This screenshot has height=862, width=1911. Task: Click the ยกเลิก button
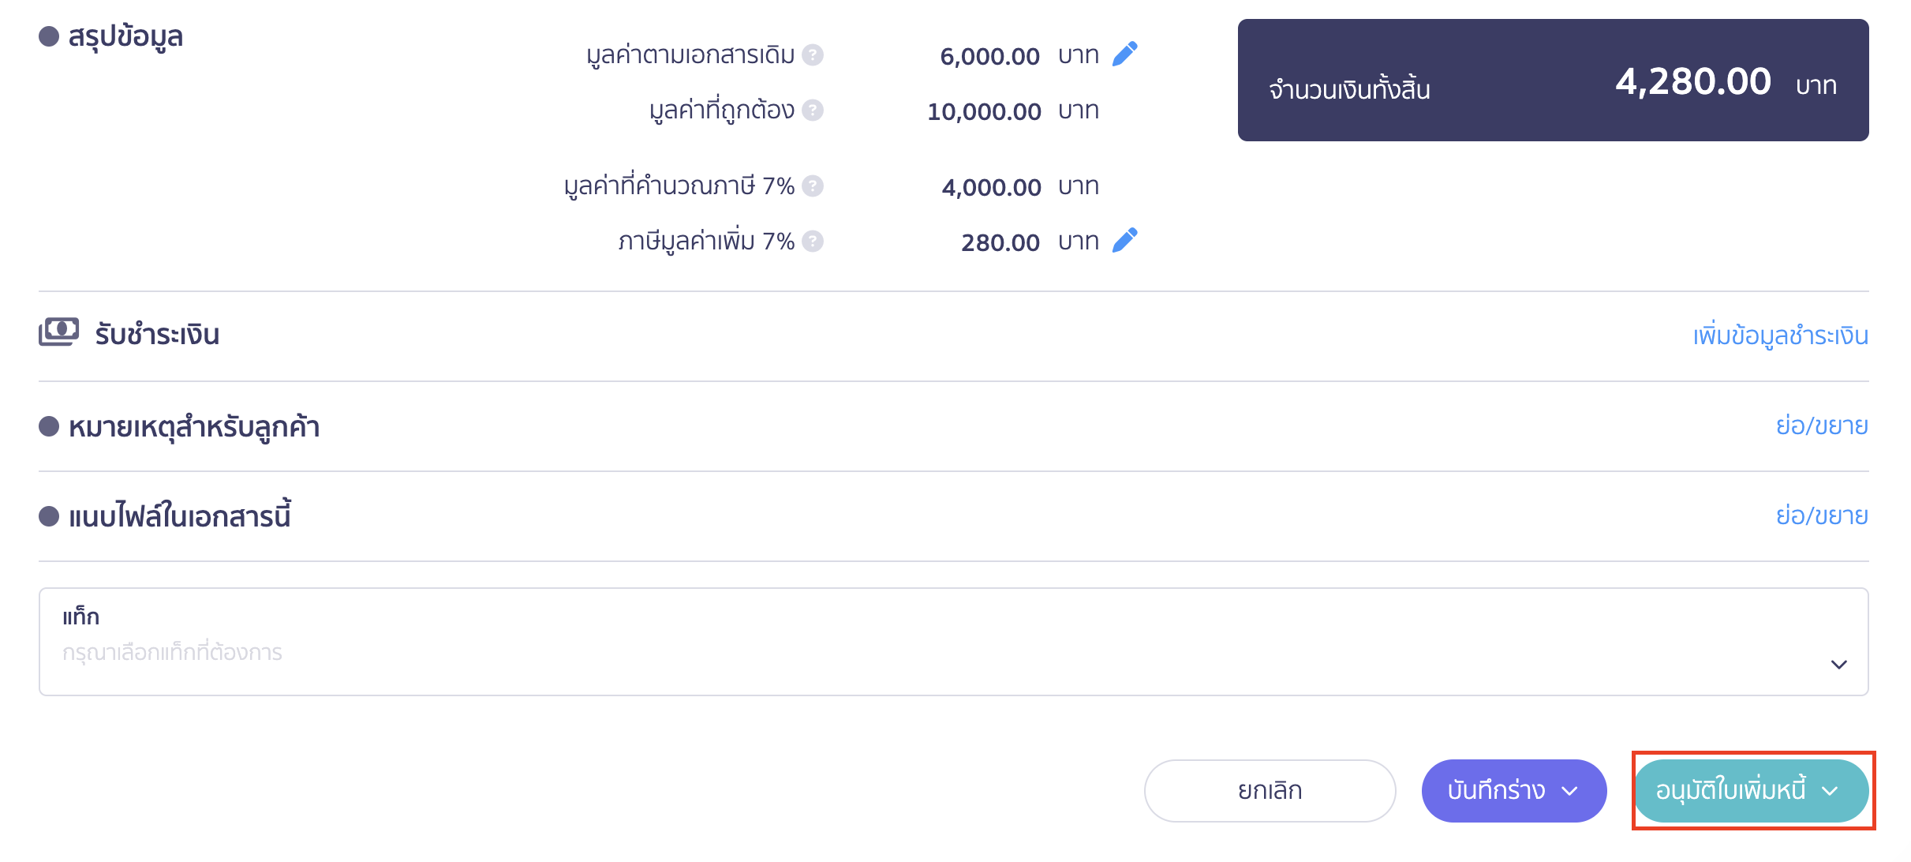coord(1270,791)
